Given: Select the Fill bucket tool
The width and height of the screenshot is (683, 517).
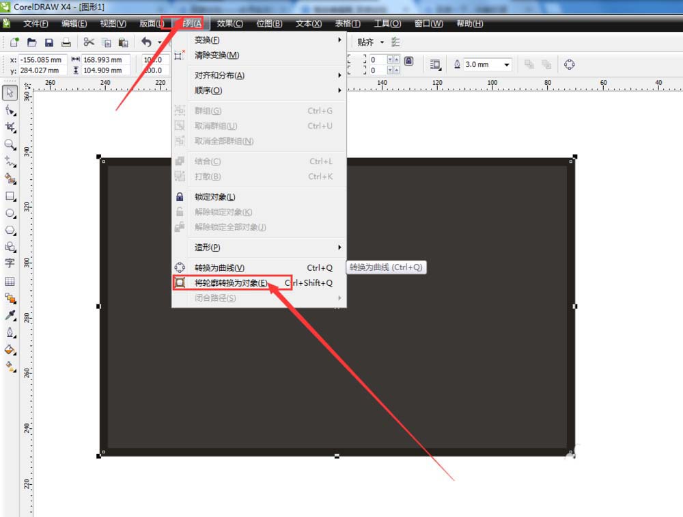Looking at the screenshot, I should tap(10, 349).
